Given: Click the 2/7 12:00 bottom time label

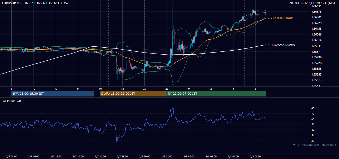Looking at the screenshot, I should coord(56,156).
